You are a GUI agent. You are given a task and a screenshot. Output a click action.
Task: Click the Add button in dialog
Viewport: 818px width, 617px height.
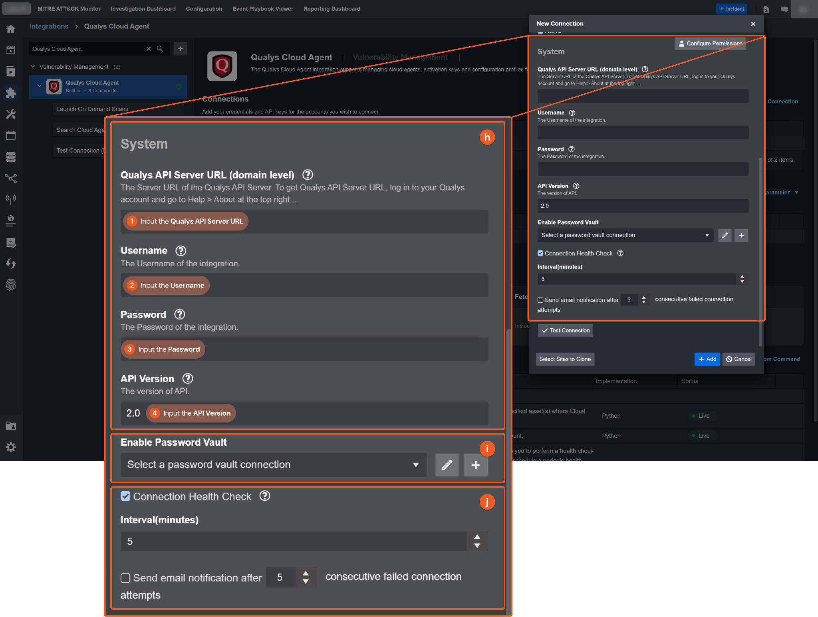[707, 359]
